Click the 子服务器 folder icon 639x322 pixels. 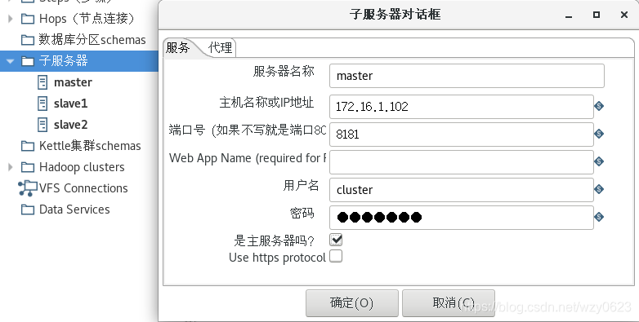click(x=28, y=61)
